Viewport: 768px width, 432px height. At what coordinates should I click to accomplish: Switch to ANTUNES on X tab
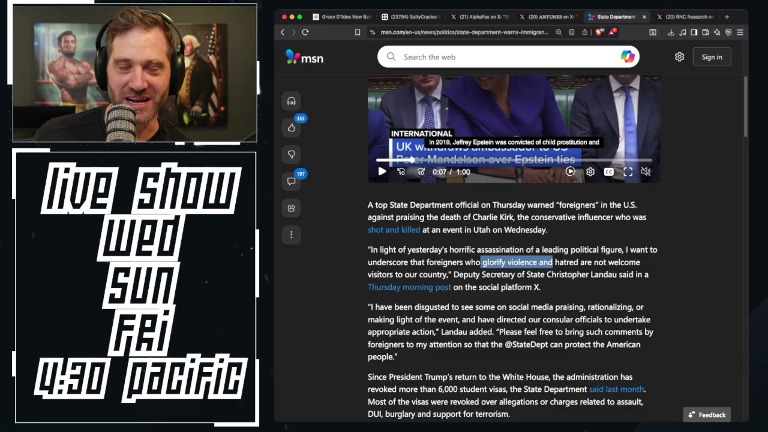point(547,17)
